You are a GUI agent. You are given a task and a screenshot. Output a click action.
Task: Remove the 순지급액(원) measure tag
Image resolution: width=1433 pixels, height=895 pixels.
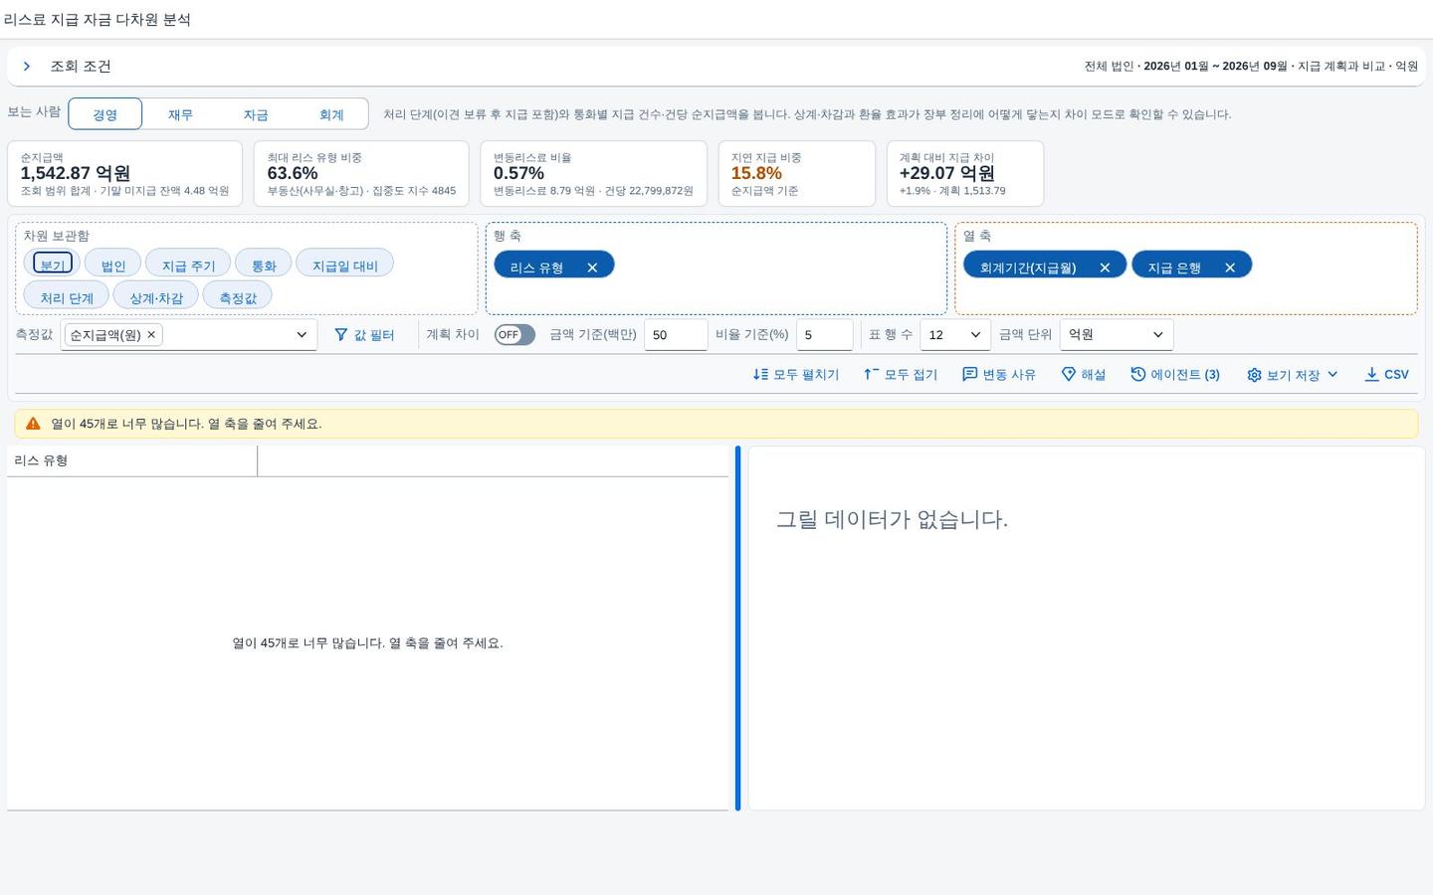point(151,335)
